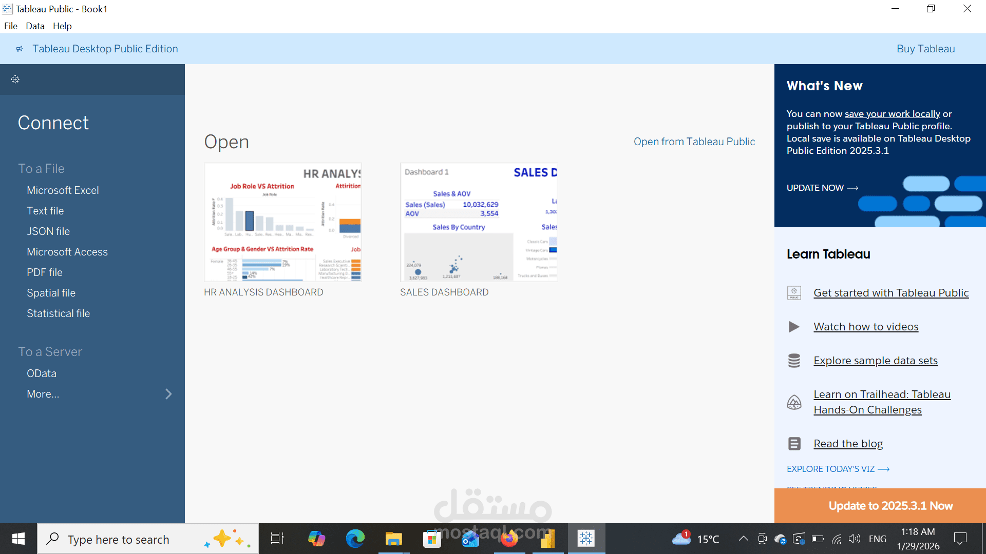Click the Buy Tableau link
Image resolution: width=986 pixels, height=554 pixels.
925,49
